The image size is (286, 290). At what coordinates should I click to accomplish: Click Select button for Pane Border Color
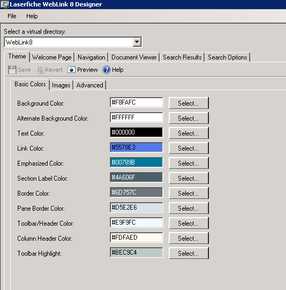coord(189,208)
